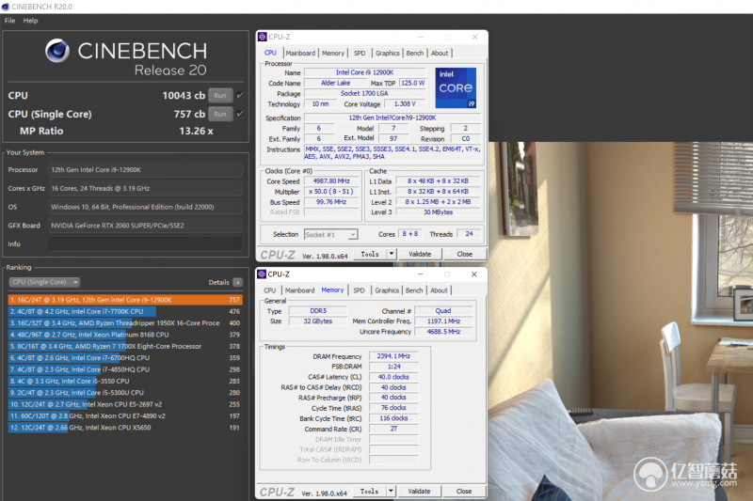Switch to About tab in upper CPU-Z
Viewport: 753px width, 501px height.
click(x=440, y=54)
